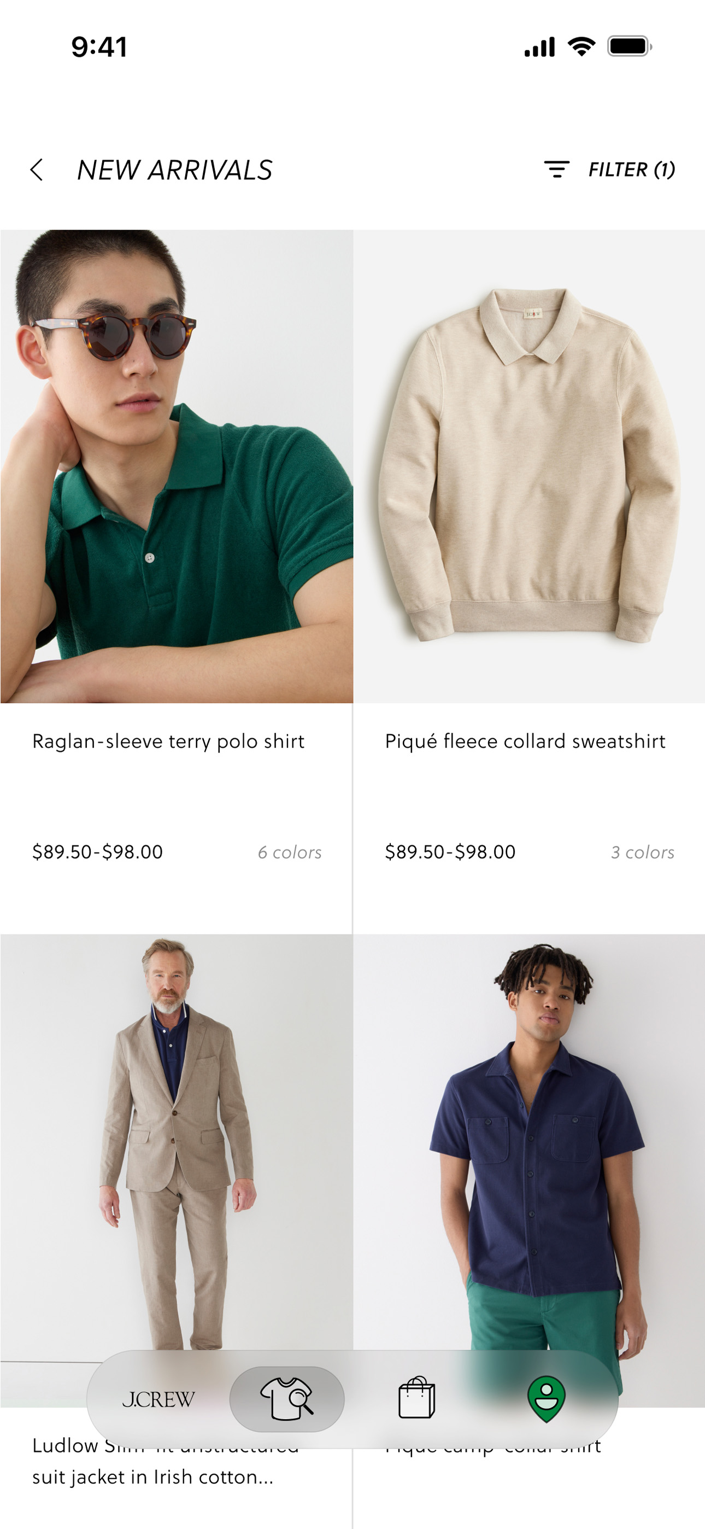705x1529 pixels.
Task: View the beige collared sweatshirt photo
Action: [530, 466]
